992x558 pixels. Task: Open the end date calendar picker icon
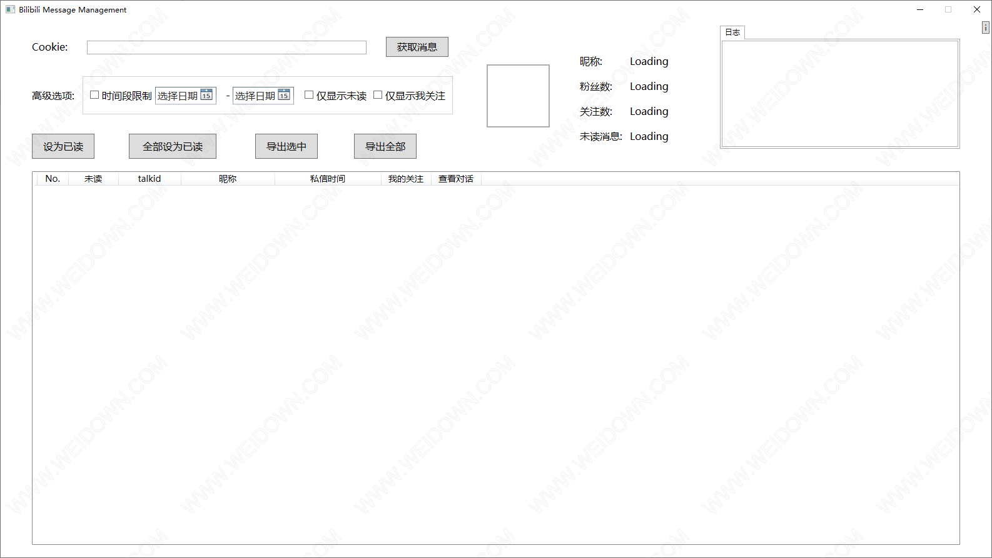coord(284,95)
